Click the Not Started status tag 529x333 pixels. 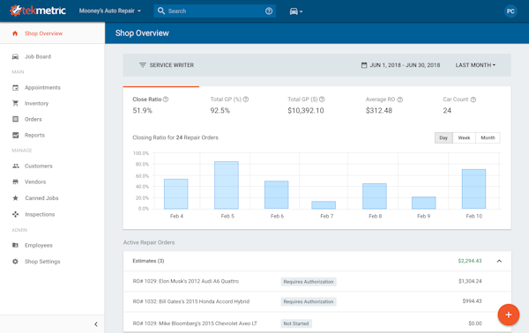pyautogui.click(x=296, y=323)
